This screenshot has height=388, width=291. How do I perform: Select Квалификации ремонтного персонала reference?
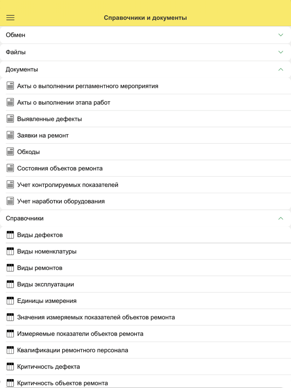(72, 350)
